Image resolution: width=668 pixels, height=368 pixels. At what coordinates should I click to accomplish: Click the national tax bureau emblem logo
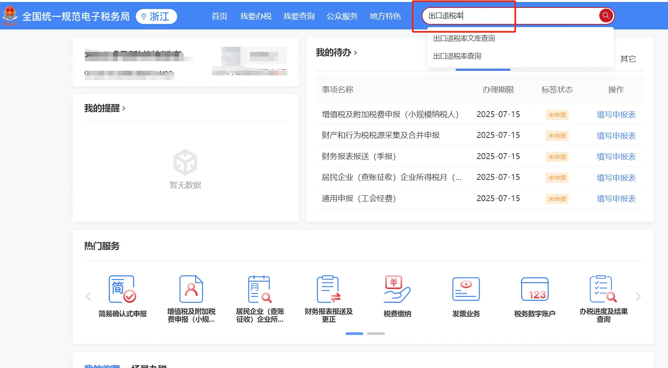(x=11, y=16)
